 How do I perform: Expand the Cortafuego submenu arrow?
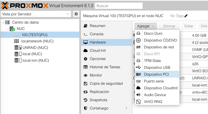pyautogui.click(x=126, y=108)
